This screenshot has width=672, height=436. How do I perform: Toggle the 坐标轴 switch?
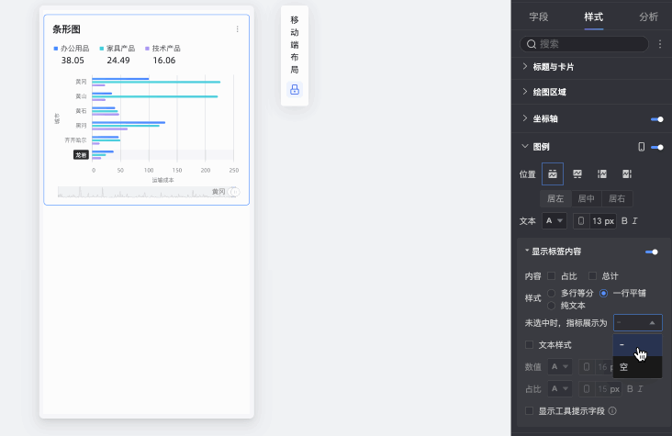click(x=656, y=119)
